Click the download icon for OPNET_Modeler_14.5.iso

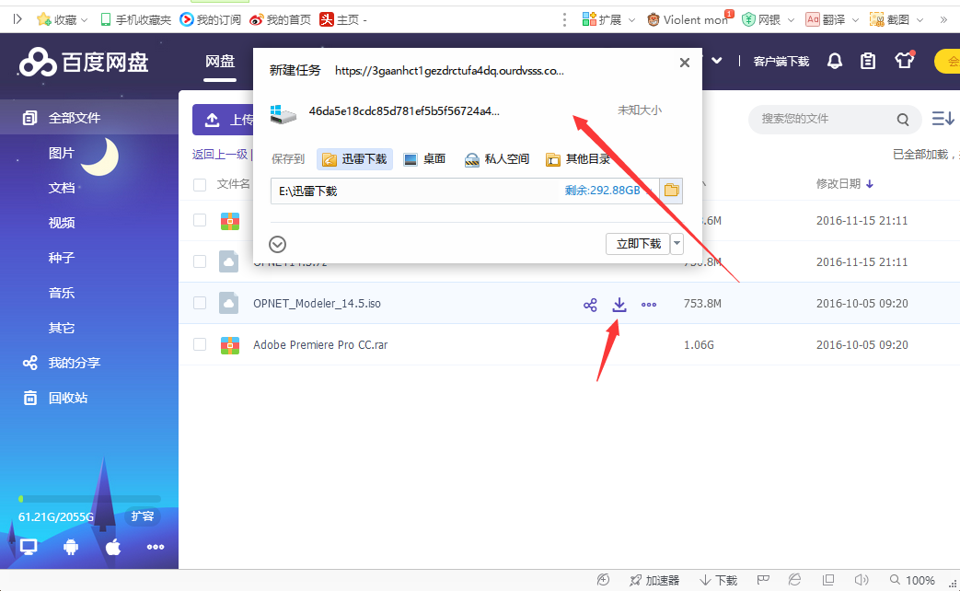coord(619,305)
